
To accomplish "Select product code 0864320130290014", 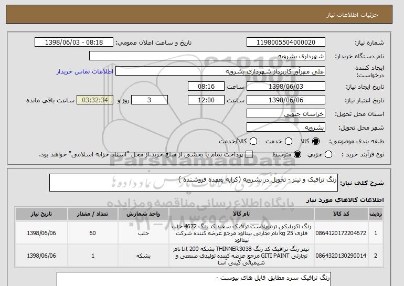I will 341,256.
